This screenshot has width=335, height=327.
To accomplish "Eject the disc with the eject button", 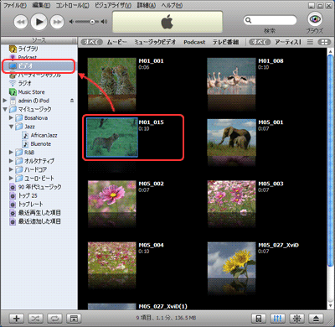I will coord(316,319).
